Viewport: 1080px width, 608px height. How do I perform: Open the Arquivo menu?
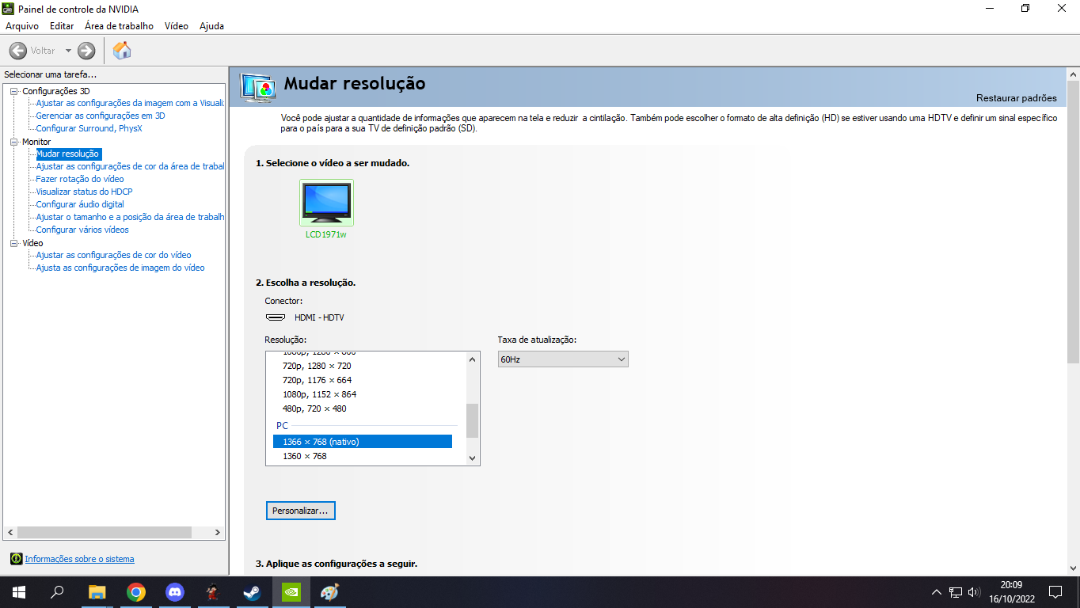(22, 26)
